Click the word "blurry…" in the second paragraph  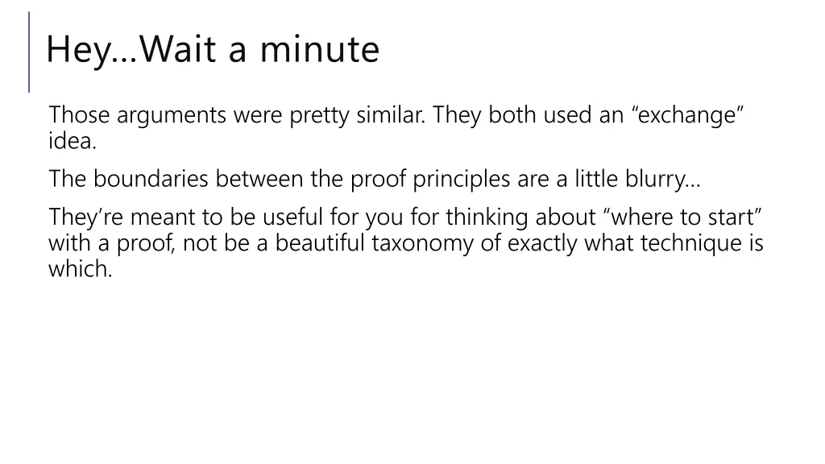click(663, 180)
